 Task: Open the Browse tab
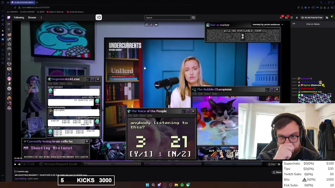[32, 17]
